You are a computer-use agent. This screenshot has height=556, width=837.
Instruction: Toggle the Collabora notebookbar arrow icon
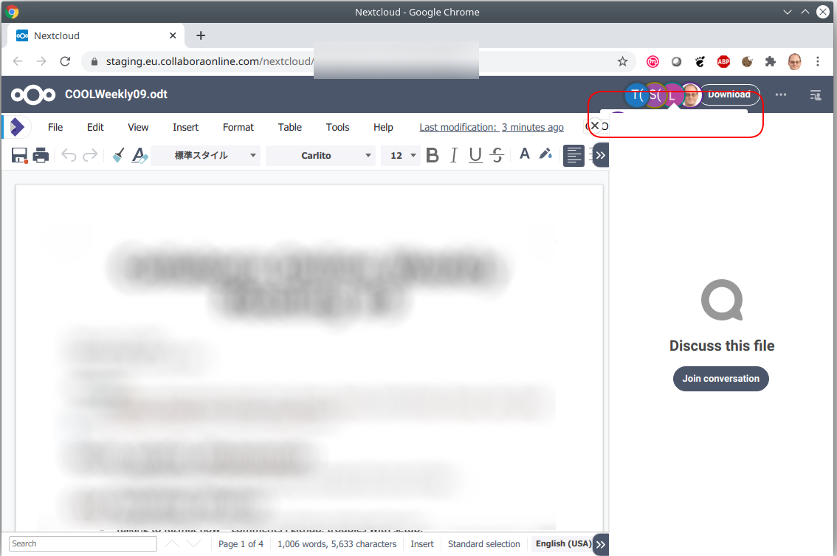[x=17, y=127]
